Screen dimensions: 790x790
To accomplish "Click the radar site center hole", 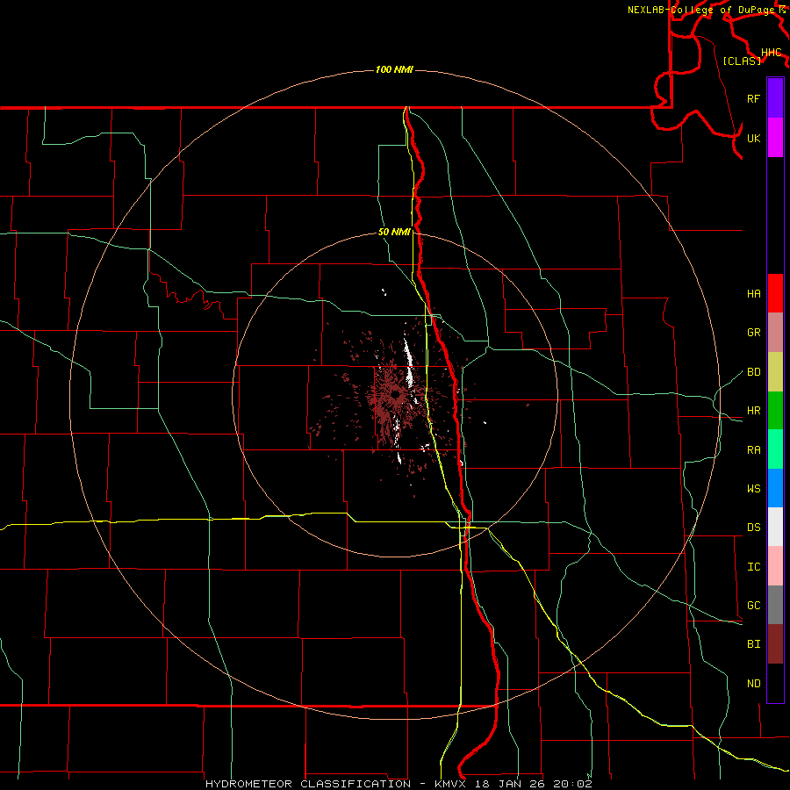I will 396,395.
